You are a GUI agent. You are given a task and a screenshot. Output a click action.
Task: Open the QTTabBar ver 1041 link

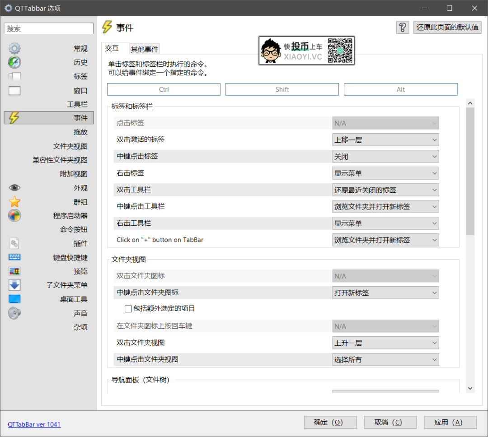coord(34,424)
